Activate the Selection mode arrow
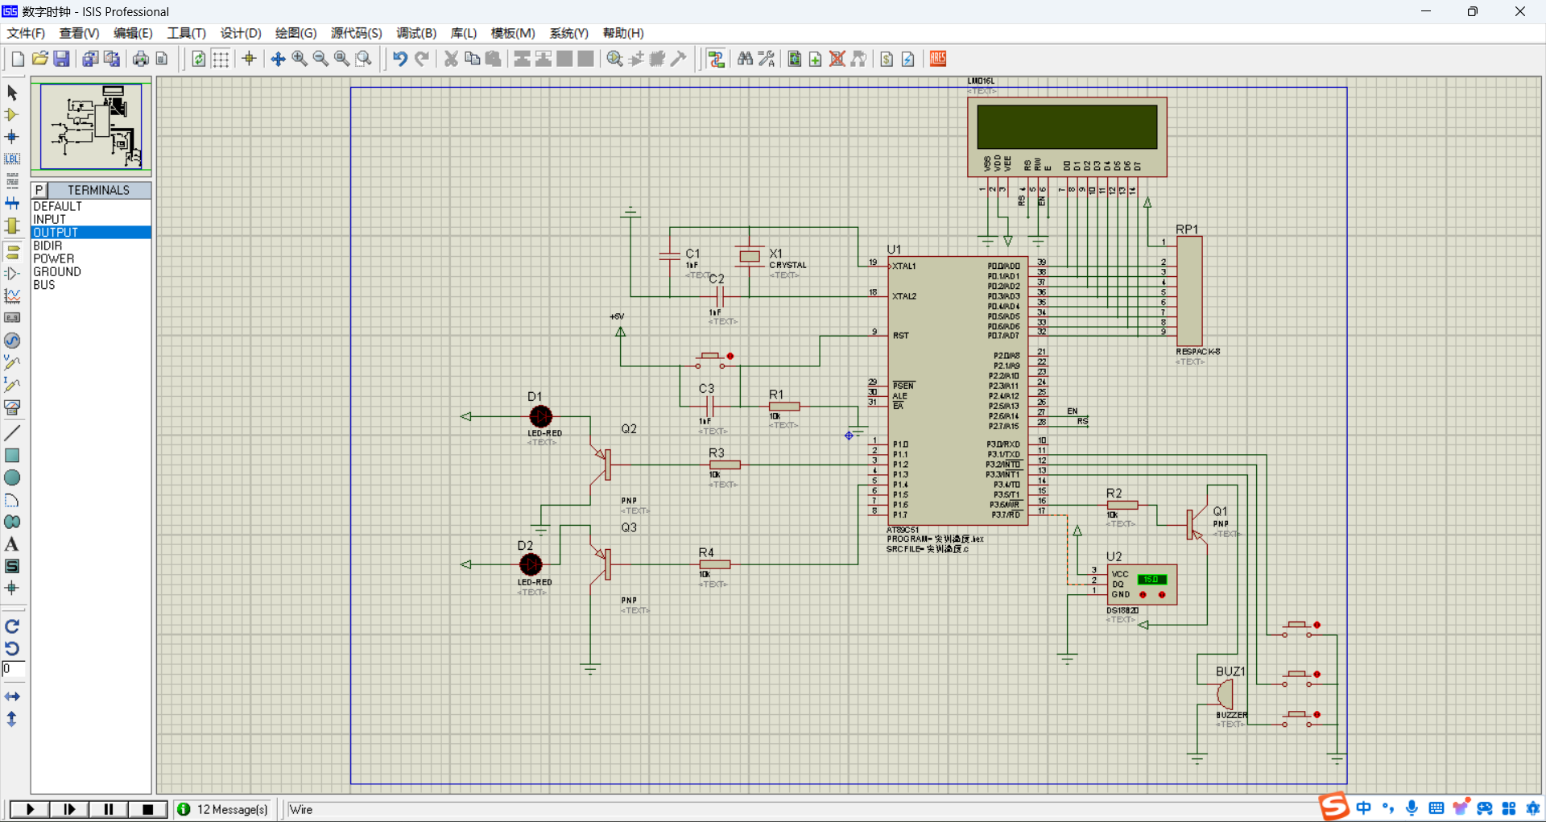This screenshot has width=1546, height=822. pyautogui.click(x=12, y=93)
